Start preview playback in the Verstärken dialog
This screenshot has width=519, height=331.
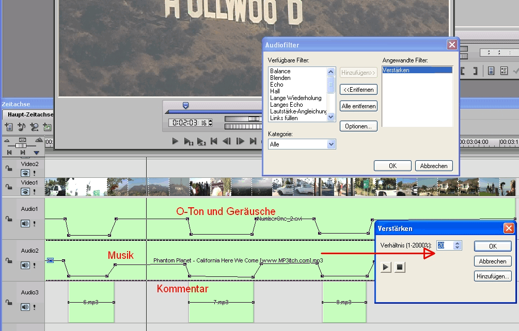pos(386,267)
